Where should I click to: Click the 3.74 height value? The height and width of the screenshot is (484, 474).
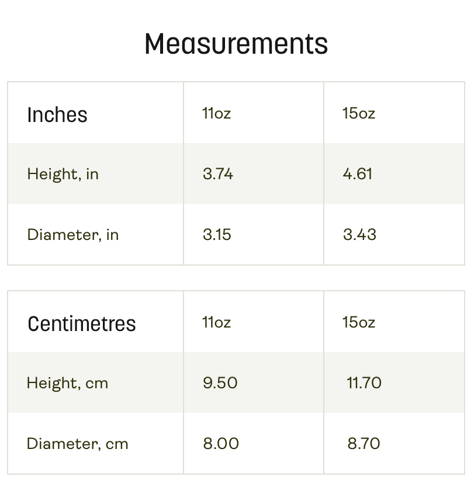[x=218, y=173]
